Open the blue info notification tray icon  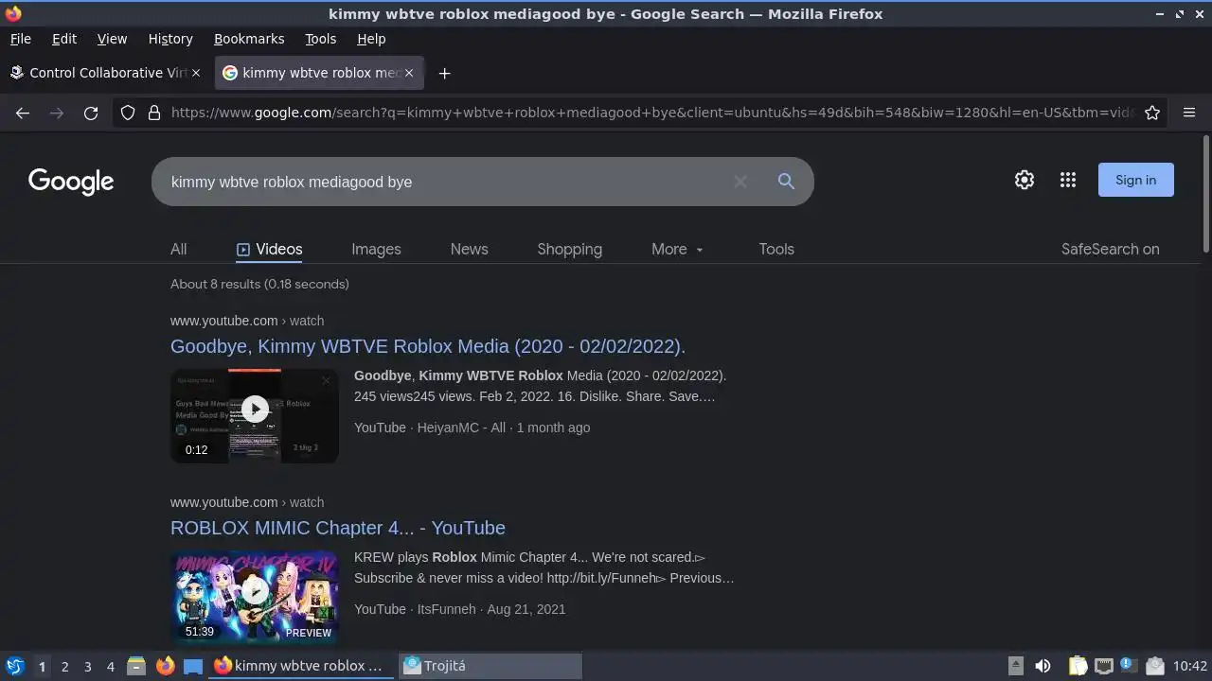coord(1128,665)
